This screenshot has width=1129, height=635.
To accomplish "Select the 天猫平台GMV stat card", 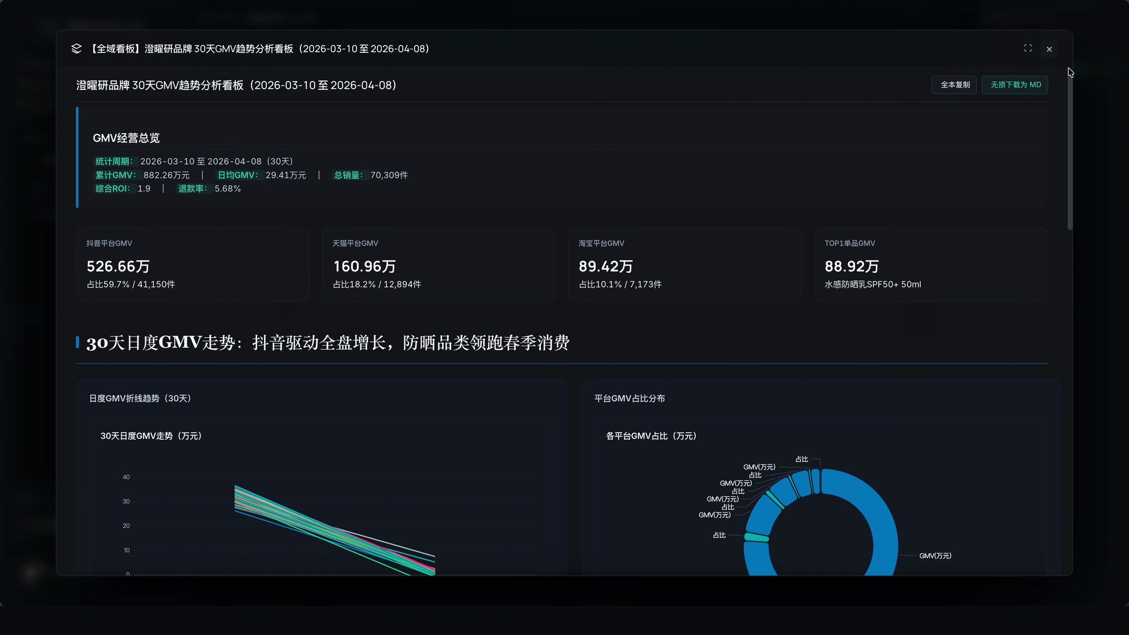I will click(438, 265).
